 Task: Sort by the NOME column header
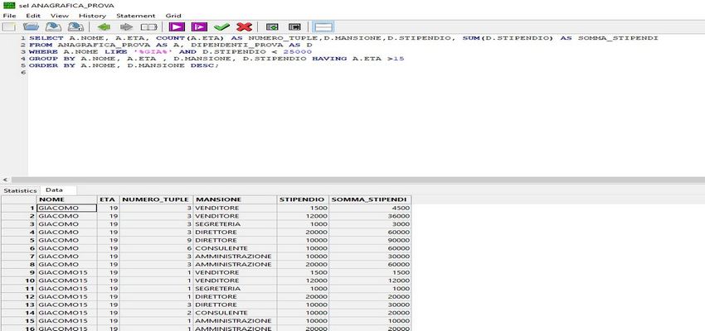(67, 199)
